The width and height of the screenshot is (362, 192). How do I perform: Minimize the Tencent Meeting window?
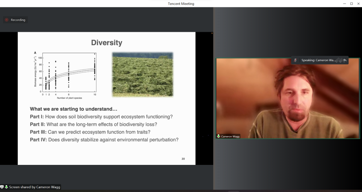click(344, 4)
